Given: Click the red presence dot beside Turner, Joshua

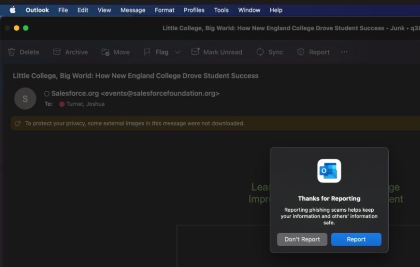Looking at the screenshot, I should [x=62, y=104].
